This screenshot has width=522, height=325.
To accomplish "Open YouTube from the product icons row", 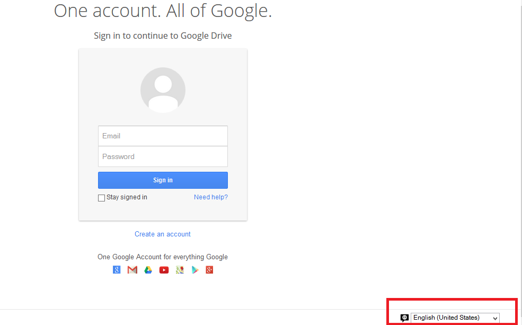I will [164, 270].
